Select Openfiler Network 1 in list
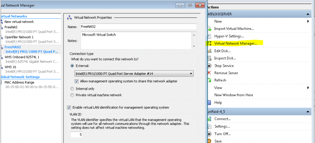 (19, 37)
